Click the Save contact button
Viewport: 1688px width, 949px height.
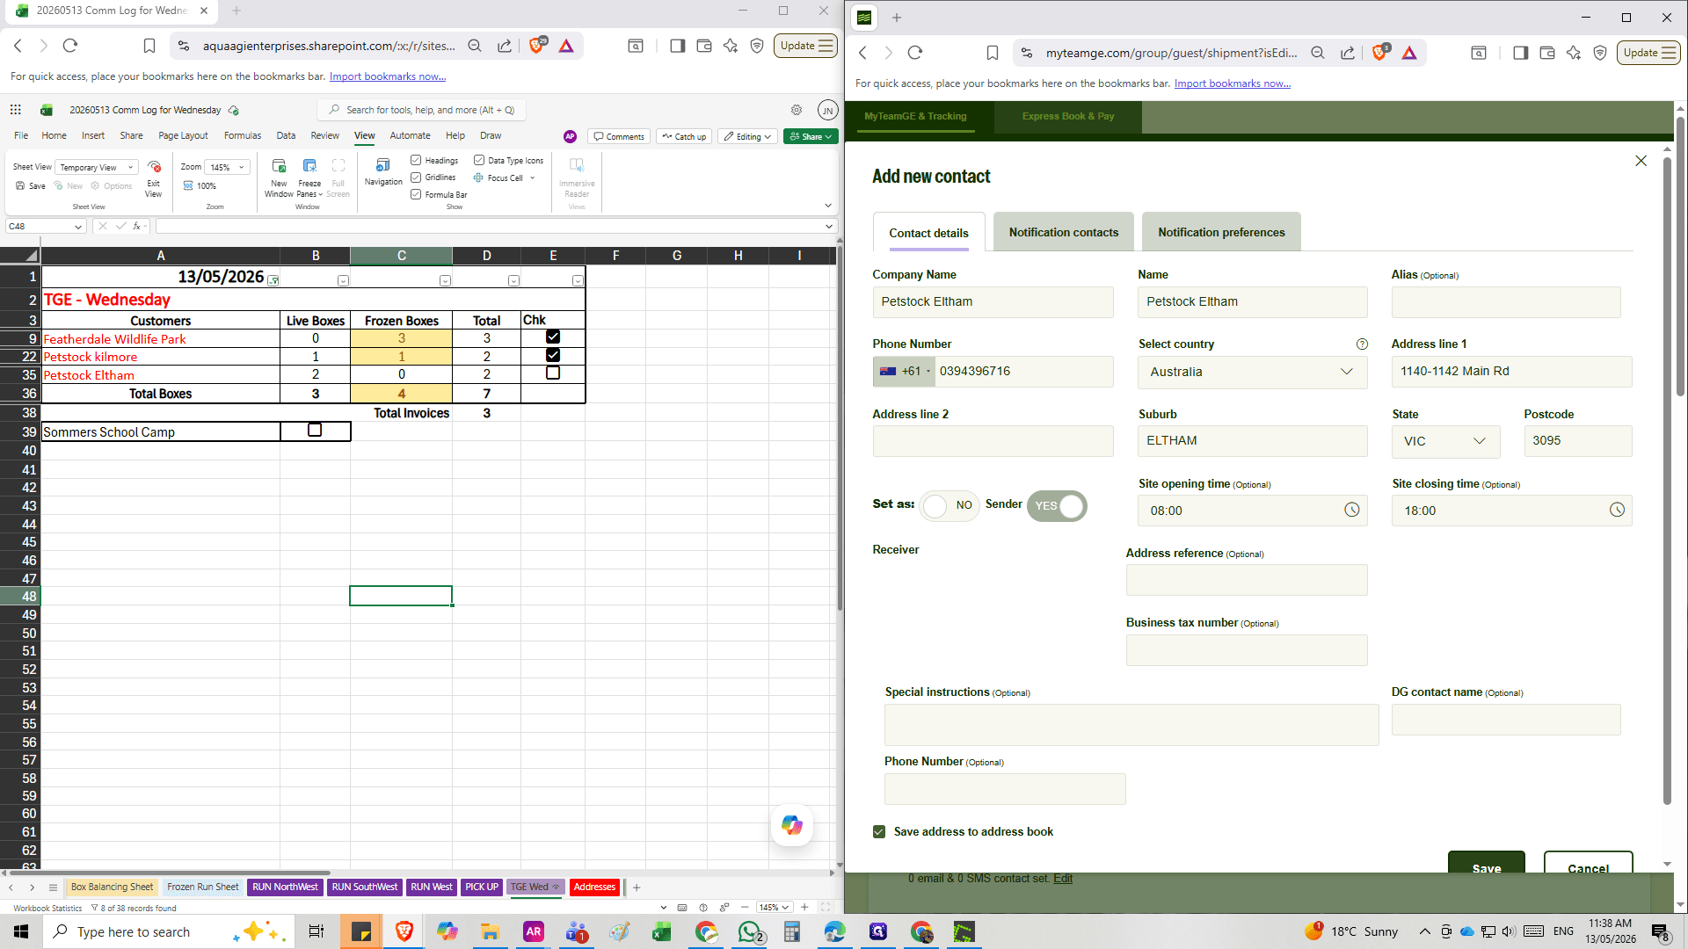click(x=1487, y=863)
